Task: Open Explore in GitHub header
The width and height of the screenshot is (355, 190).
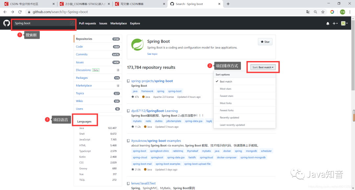Action: coord(135,23)
